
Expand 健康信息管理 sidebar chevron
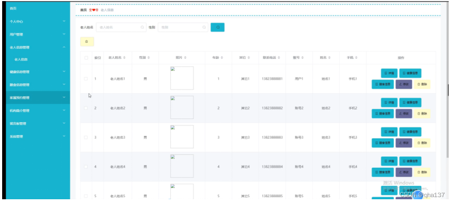(64, 72)
